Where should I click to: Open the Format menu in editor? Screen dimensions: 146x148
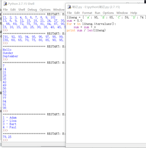pyautogui.click(x=87, y=13)
